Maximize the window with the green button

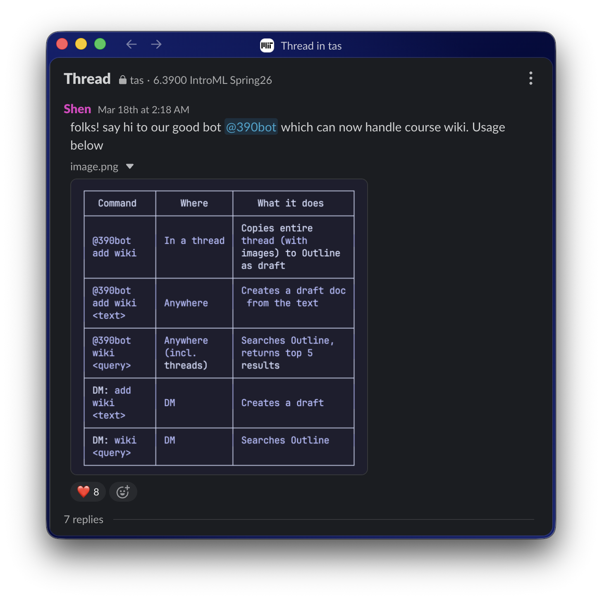100,44
